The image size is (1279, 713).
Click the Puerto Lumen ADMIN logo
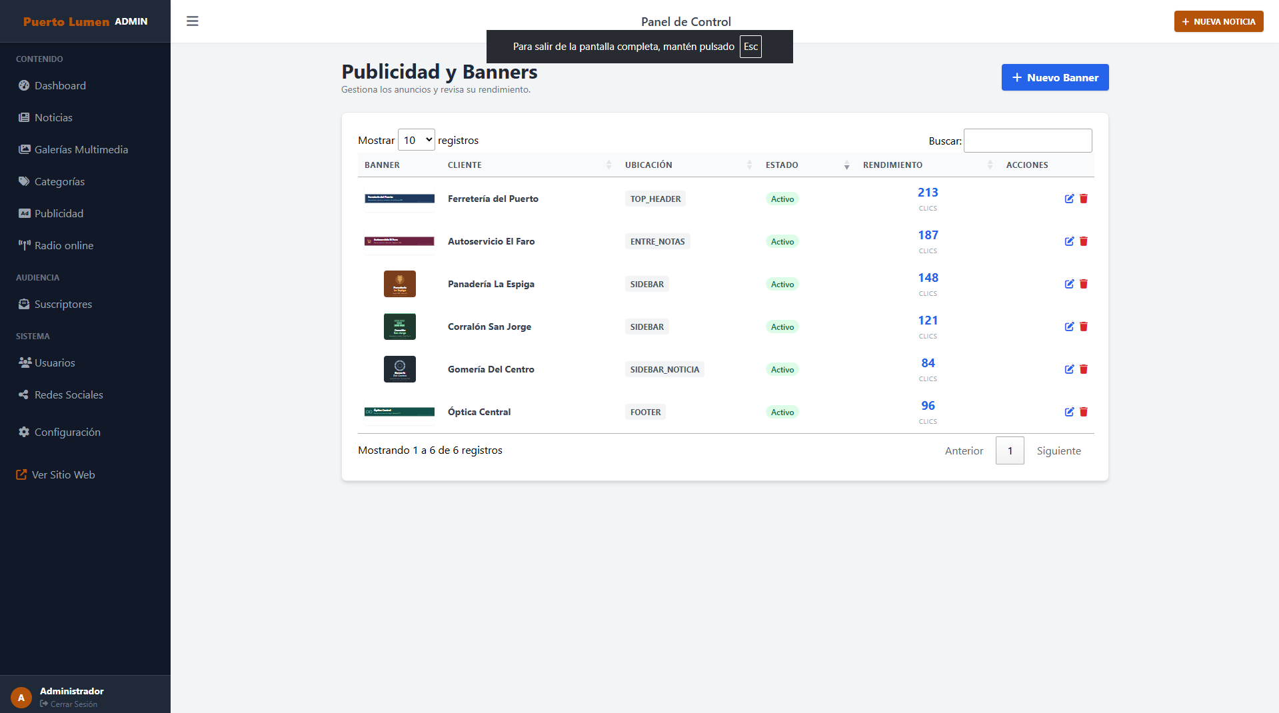point(85,21)
